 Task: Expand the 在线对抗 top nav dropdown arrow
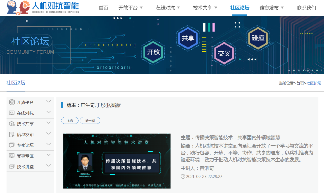point(178,8)
